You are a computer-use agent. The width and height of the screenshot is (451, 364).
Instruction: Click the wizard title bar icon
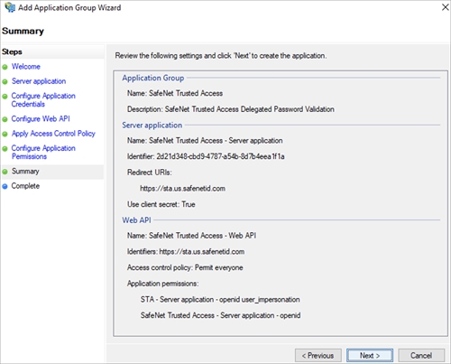click(10, 7)
